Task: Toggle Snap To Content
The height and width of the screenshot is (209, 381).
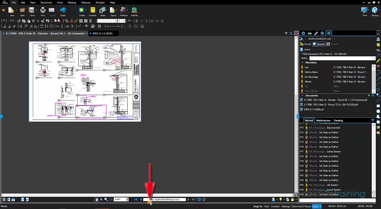Action: click(275, 206)
